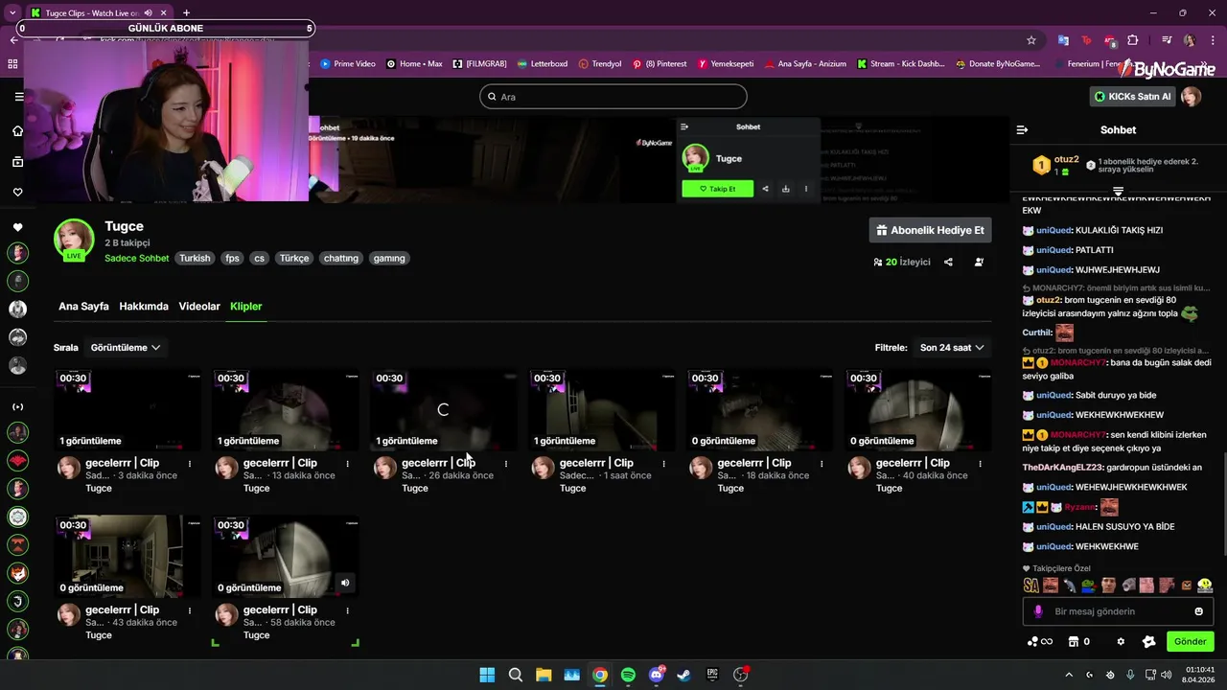
Task: Open Discord from the taskbar
Action: (x=657, y=675)
